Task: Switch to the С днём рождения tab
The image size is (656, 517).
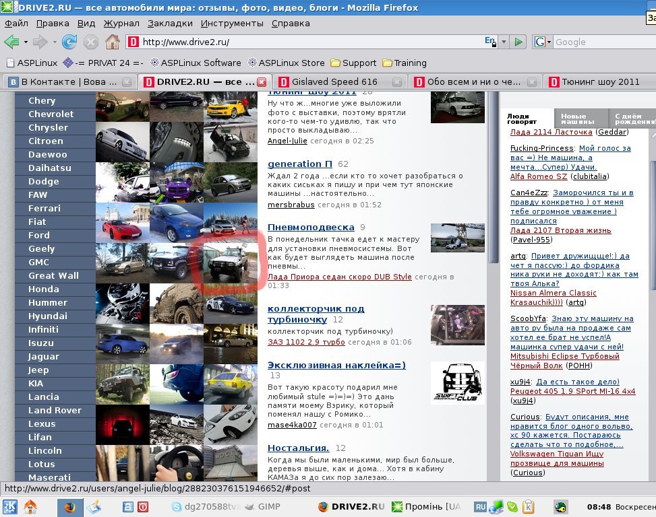Action: coord(632,118)
